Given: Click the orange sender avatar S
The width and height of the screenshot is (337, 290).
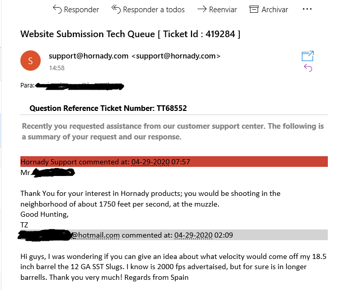Looking at the screenshot, I should point(30,62).
